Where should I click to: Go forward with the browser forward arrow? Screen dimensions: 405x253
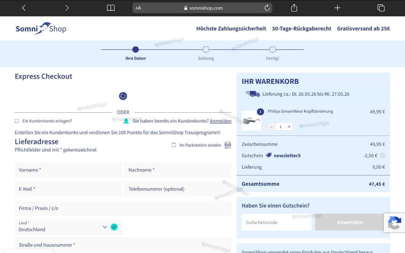coord(67,8)
